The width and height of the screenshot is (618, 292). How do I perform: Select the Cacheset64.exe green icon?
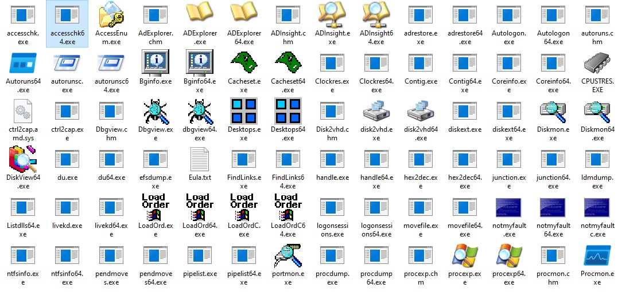point(288,62)
